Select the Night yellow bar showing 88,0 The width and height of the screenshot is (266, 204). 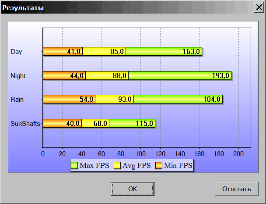(x=107, y=75)
